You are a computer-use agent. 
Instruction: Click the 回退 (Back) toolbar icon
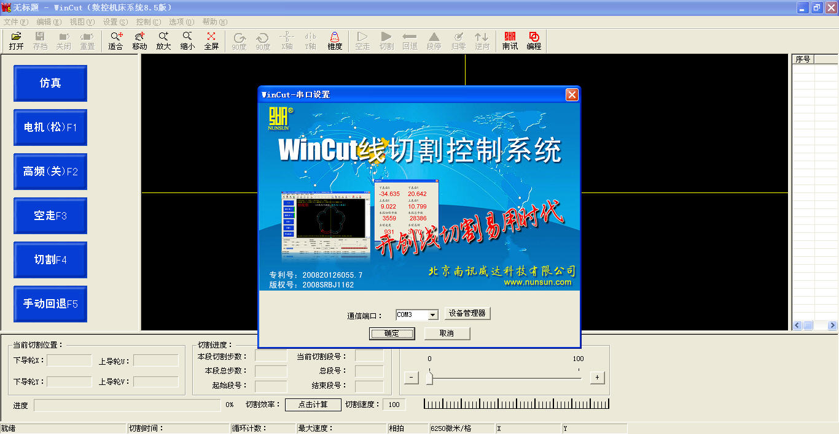tap(410, 41)
